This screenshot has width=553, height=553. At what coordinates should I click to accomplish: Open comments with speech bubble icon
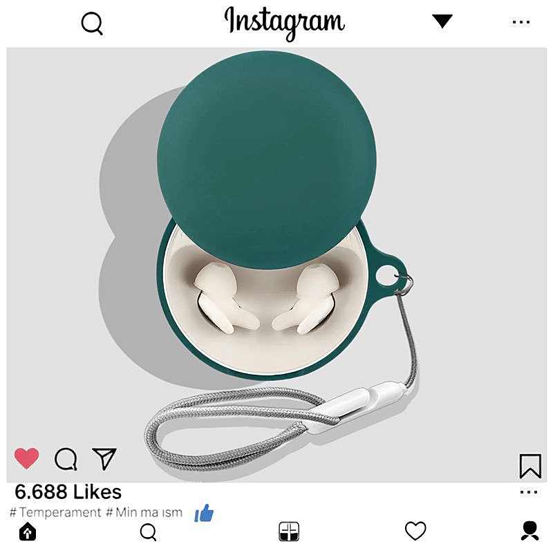pyautogui.click(x=66, y=459)
